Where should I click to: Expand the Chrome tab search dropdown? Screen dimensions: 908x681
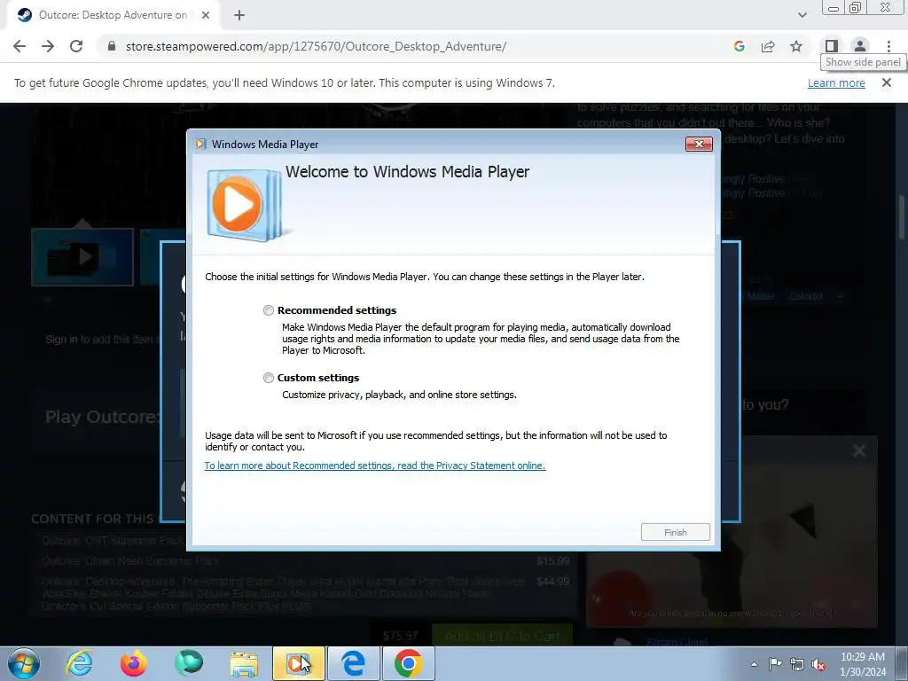point(802,15)
